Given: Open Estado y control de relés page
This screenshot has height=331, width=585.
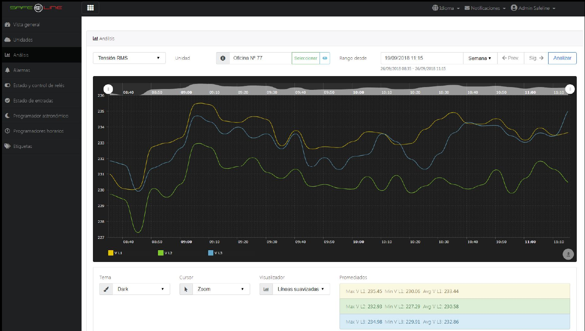Looking at the screenshot, I should point(38,85).
